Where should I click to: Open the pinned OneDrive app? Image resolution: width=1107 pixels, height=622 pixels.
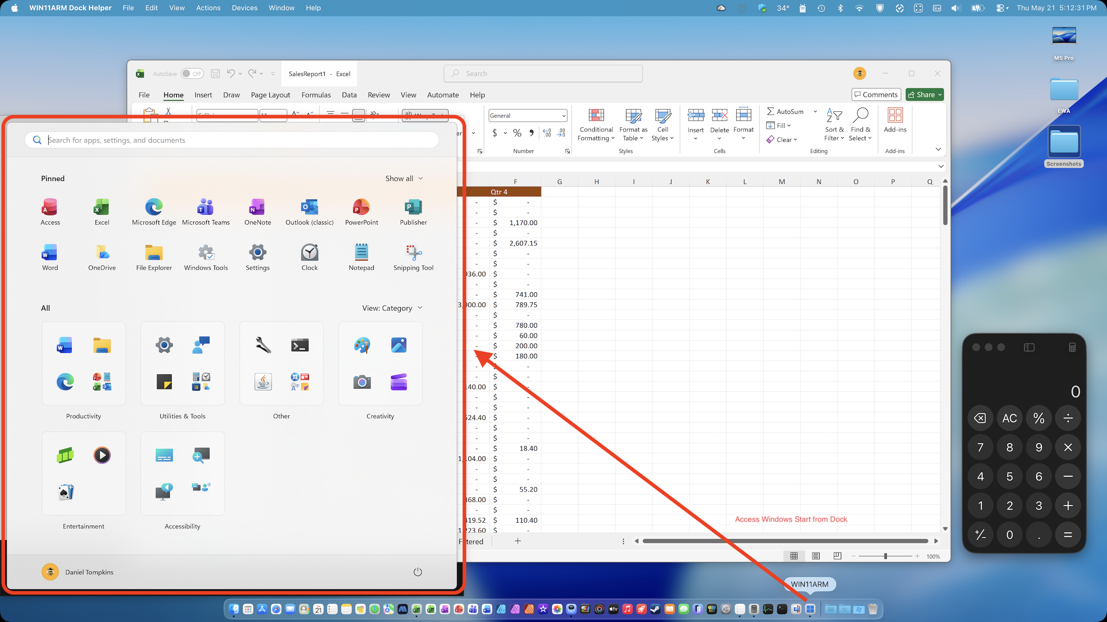pos(102,257)
